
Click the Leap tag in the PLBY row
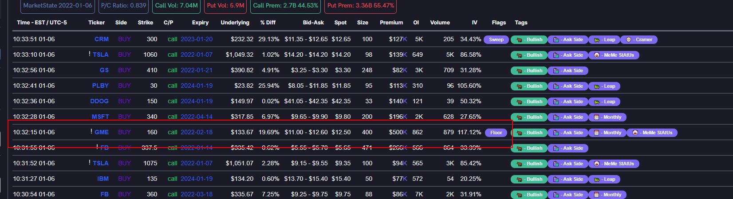(604, 86)
